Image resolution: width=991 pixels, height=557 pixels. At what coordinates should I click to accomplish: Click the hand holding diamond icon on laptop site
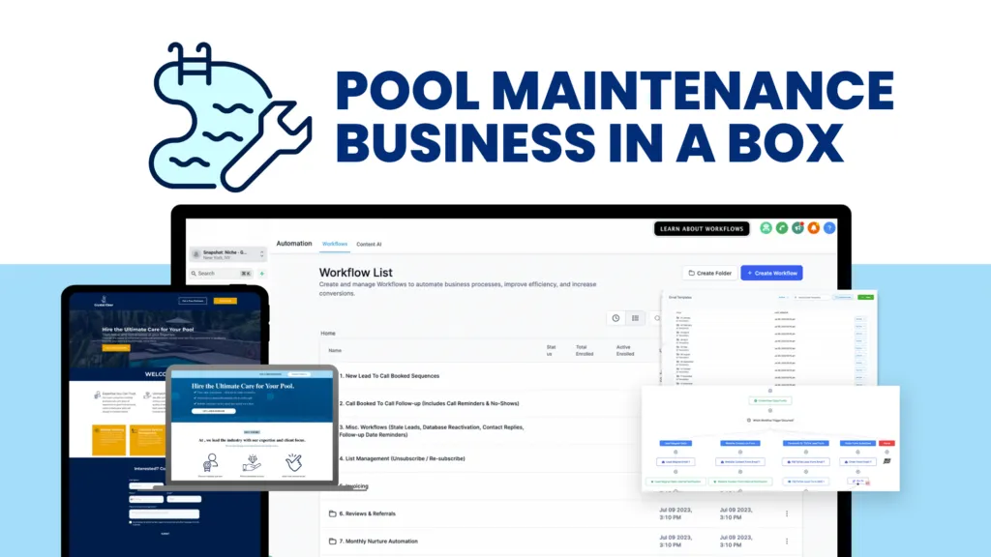pos(252,463)
